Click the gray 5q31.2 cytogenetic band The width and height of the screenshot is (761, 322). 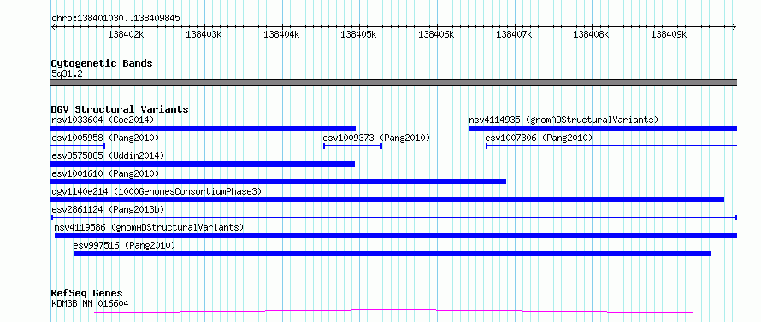(393, 83)
